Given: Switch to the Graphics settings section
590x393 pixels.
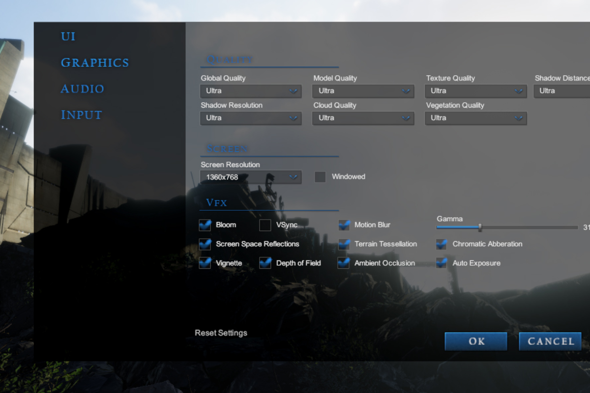Looking at the screenshot, I should [x=94, y=63].
